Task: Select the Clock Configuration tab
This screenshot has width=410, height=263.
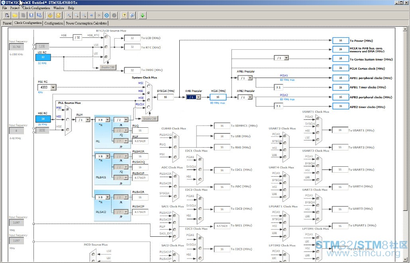Action: pos(28,23)
